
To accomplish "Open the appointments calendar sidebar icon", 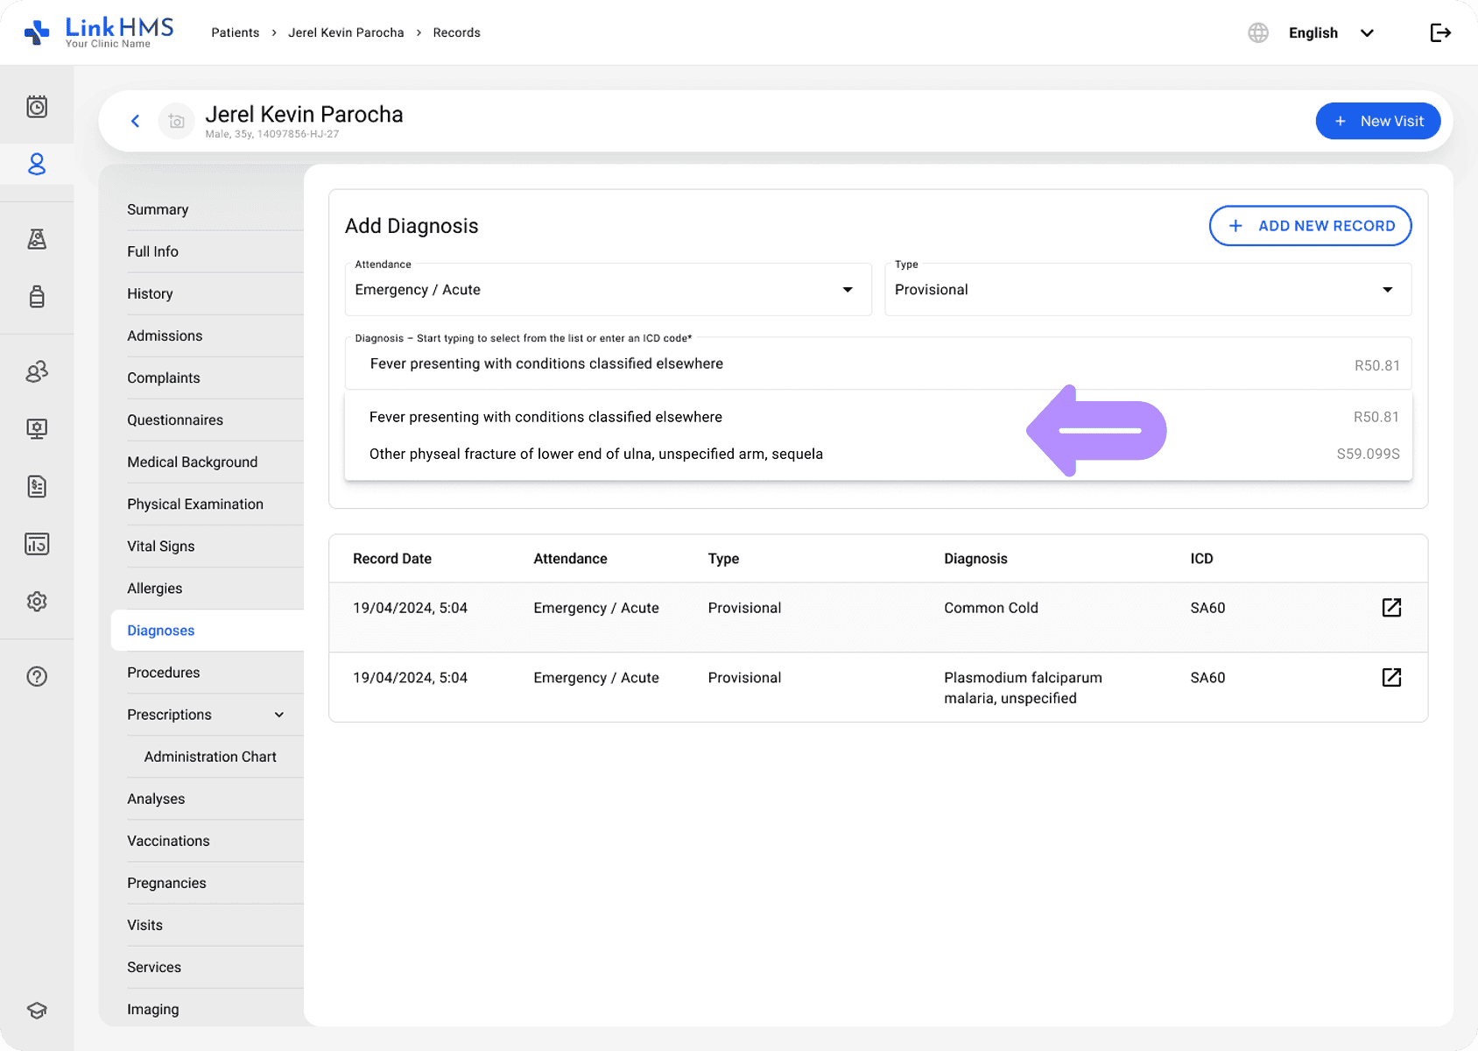I will point(37,107).
